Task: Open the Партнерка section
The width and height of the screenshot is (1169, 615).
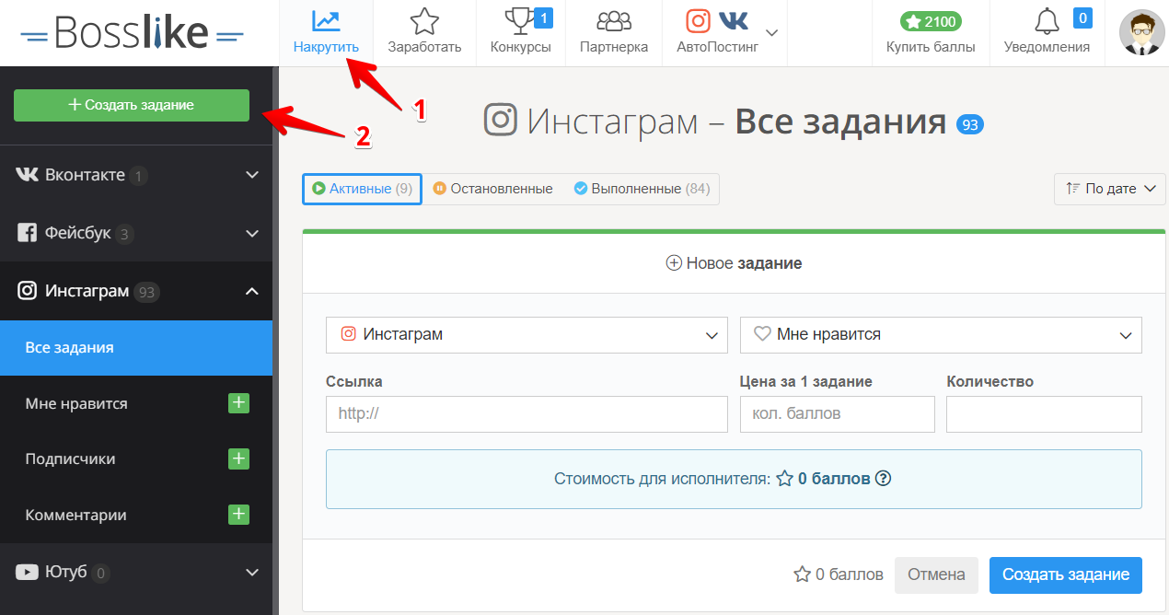Action: [x=614, y=33]
